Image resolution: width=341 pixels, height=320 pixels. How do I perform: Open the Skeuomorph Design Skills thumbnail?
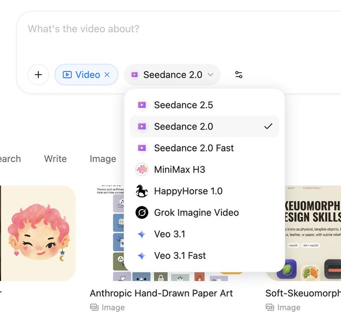point(313,233)
